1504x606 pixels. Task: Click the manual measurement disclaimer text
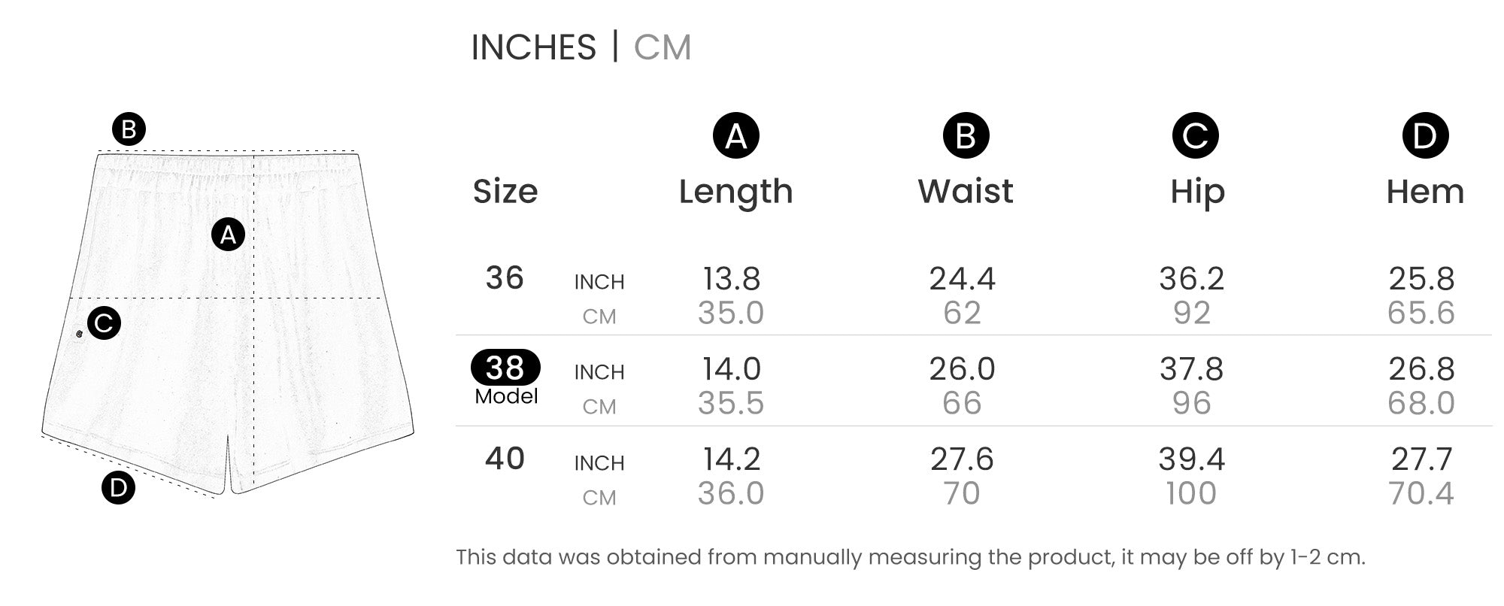[x=910, y=557]
